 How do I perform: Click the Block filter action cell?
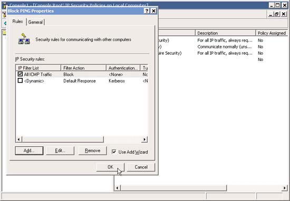point(69,74)
